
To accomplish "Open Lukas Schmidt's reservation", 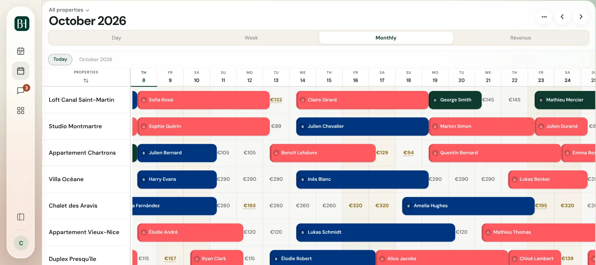I will pyautogui.click(x=375, y=232).
